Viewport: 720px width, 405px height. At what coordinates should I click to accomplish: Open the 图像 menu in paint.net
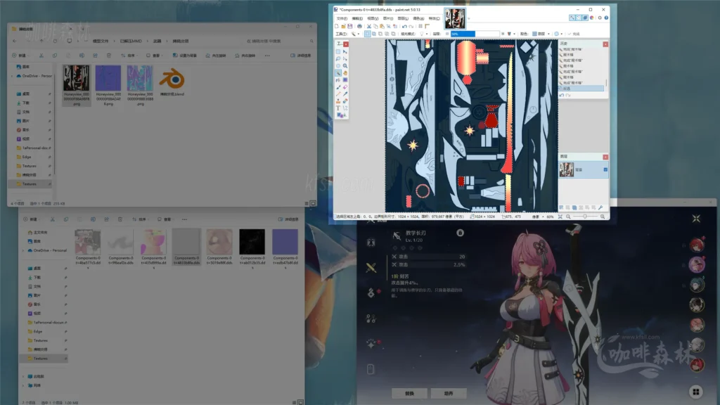pyautogui.click(x=389, y=18)
